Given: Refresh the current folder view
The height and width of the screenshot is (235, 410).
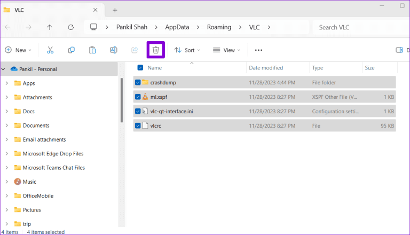Looking at the screenshot, I should pos(70,27).
